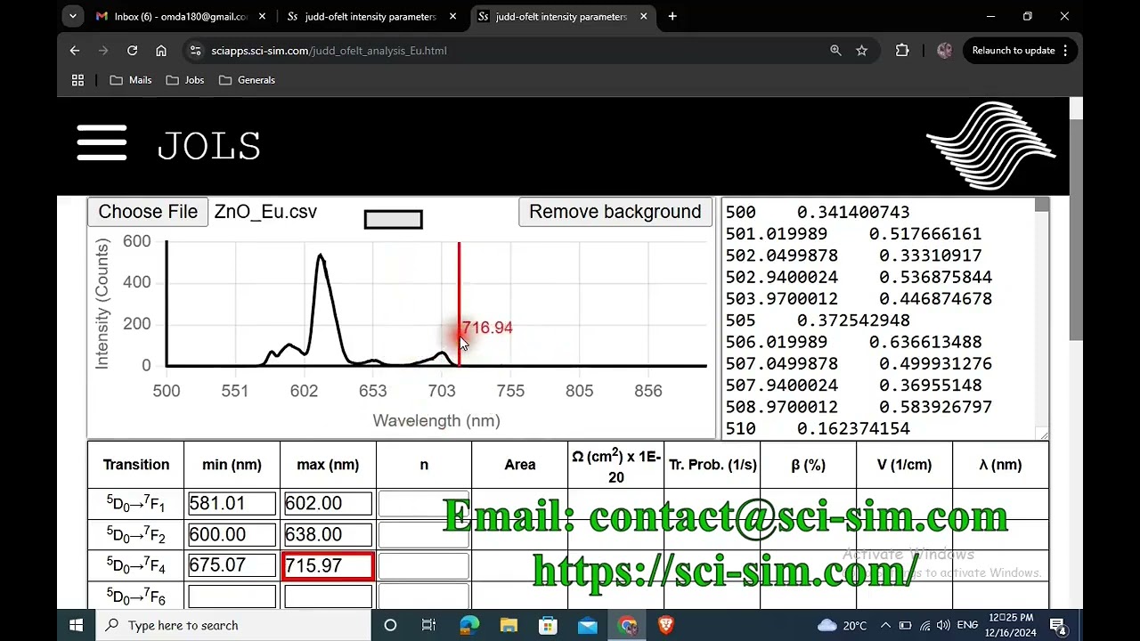The width and height of the screenshot is (1140, 641).
Task: Click the address bar URL
Action: coord(329,51)
